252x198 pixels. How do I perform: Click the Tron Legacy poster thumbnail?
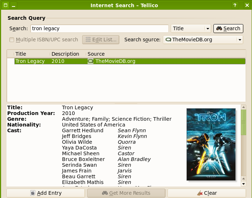[211, 144]
